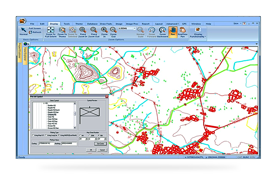Open the GPS ribbon tab
The height and width of the screenshot is (185, 277).
(184, 24)
